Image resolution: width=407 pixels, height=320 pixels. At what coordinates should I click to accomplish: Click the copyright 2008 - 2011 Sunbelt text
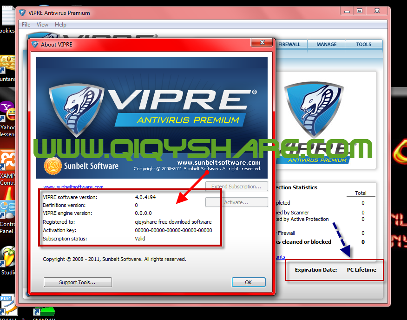(x=114, y=259)
